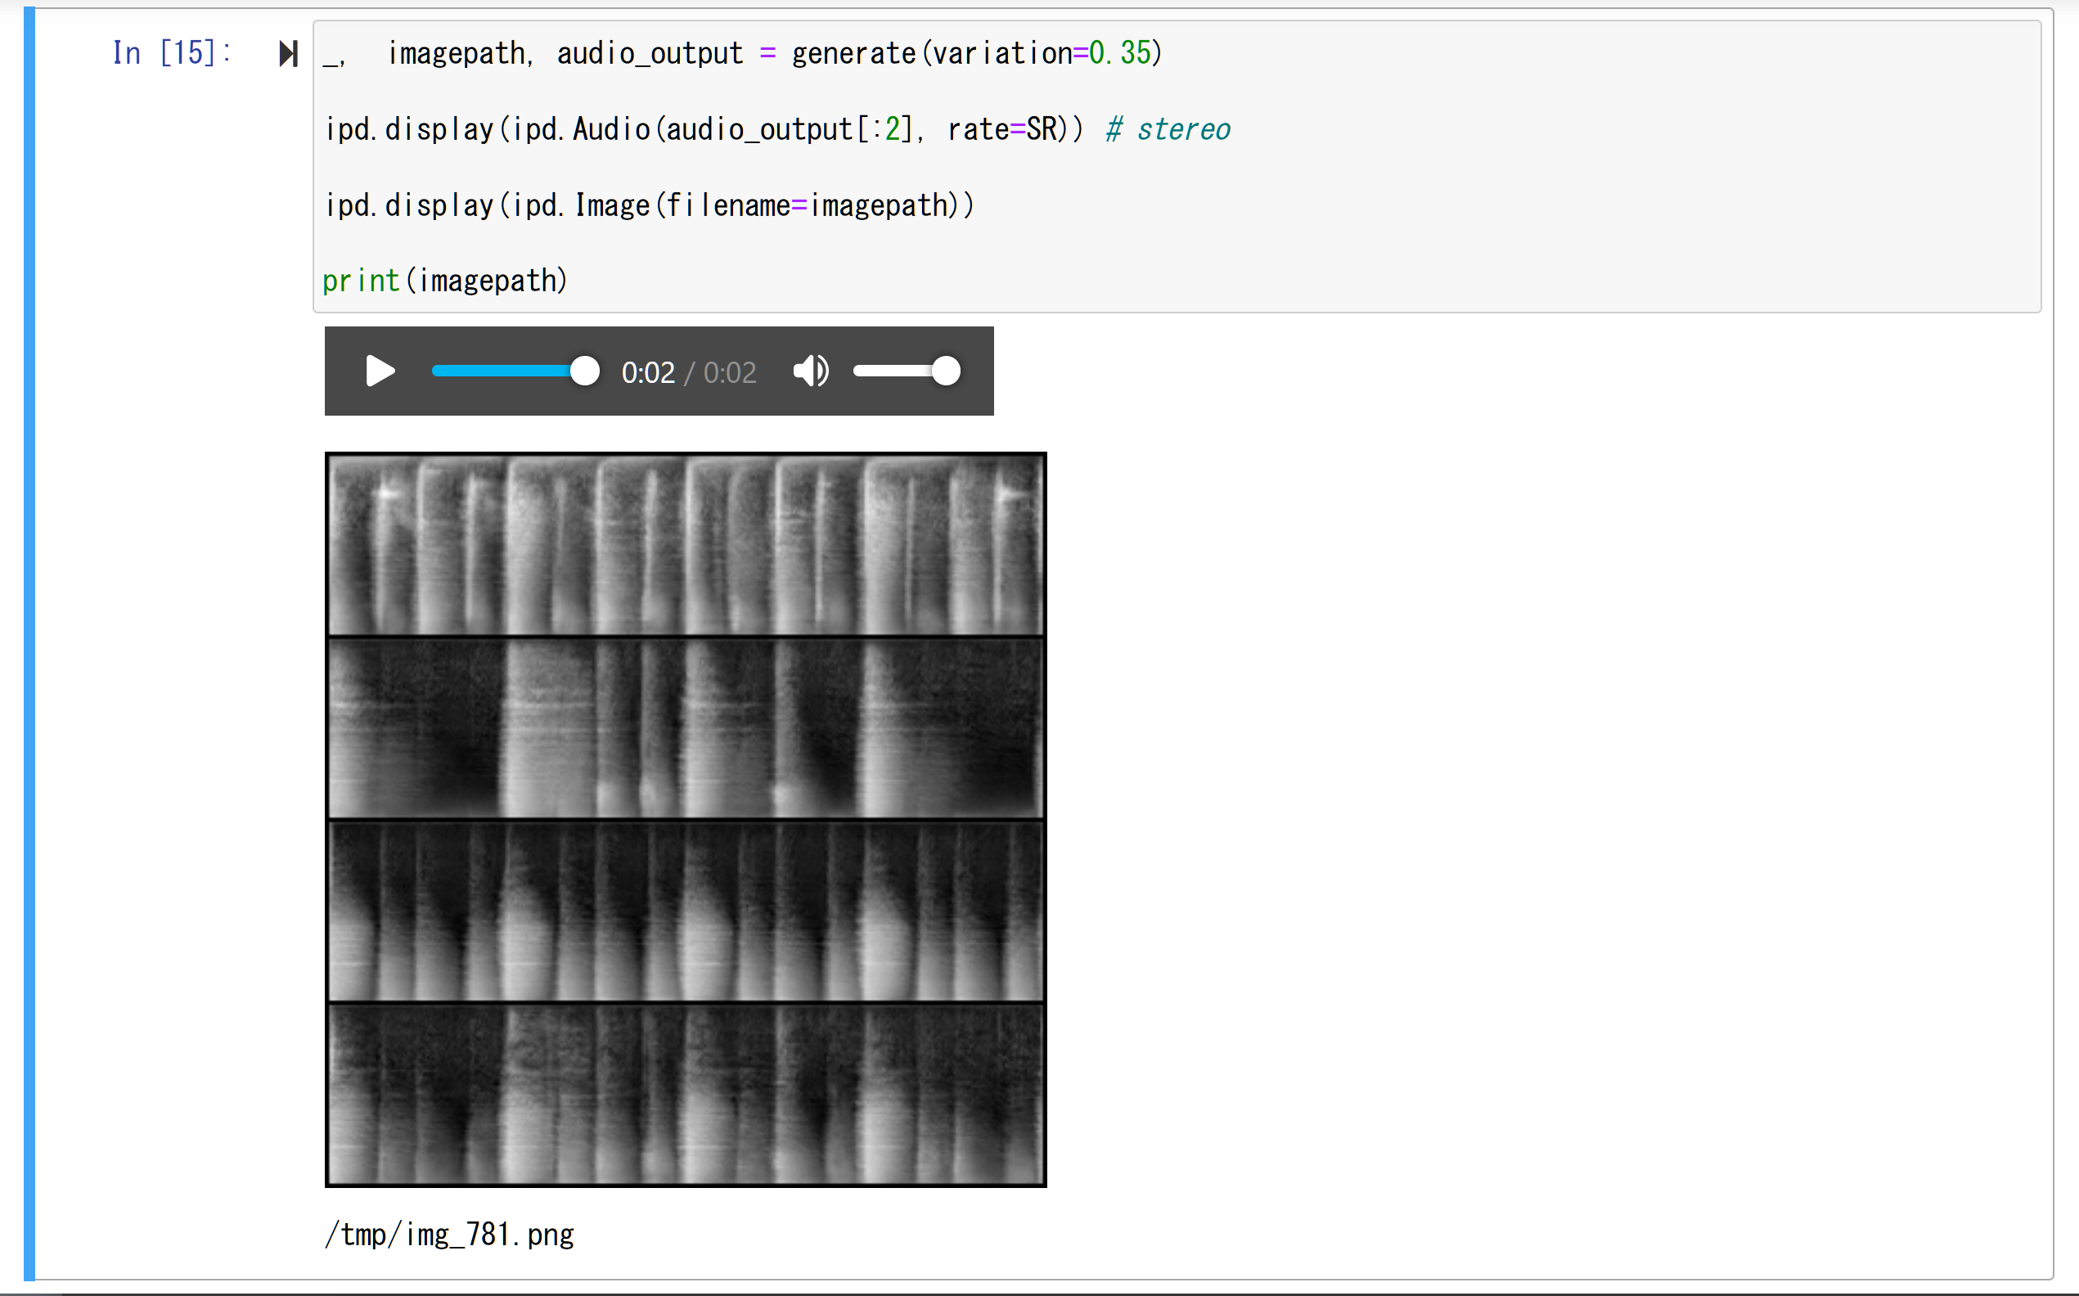Run this cell with the run button

(x=288, y=53)
